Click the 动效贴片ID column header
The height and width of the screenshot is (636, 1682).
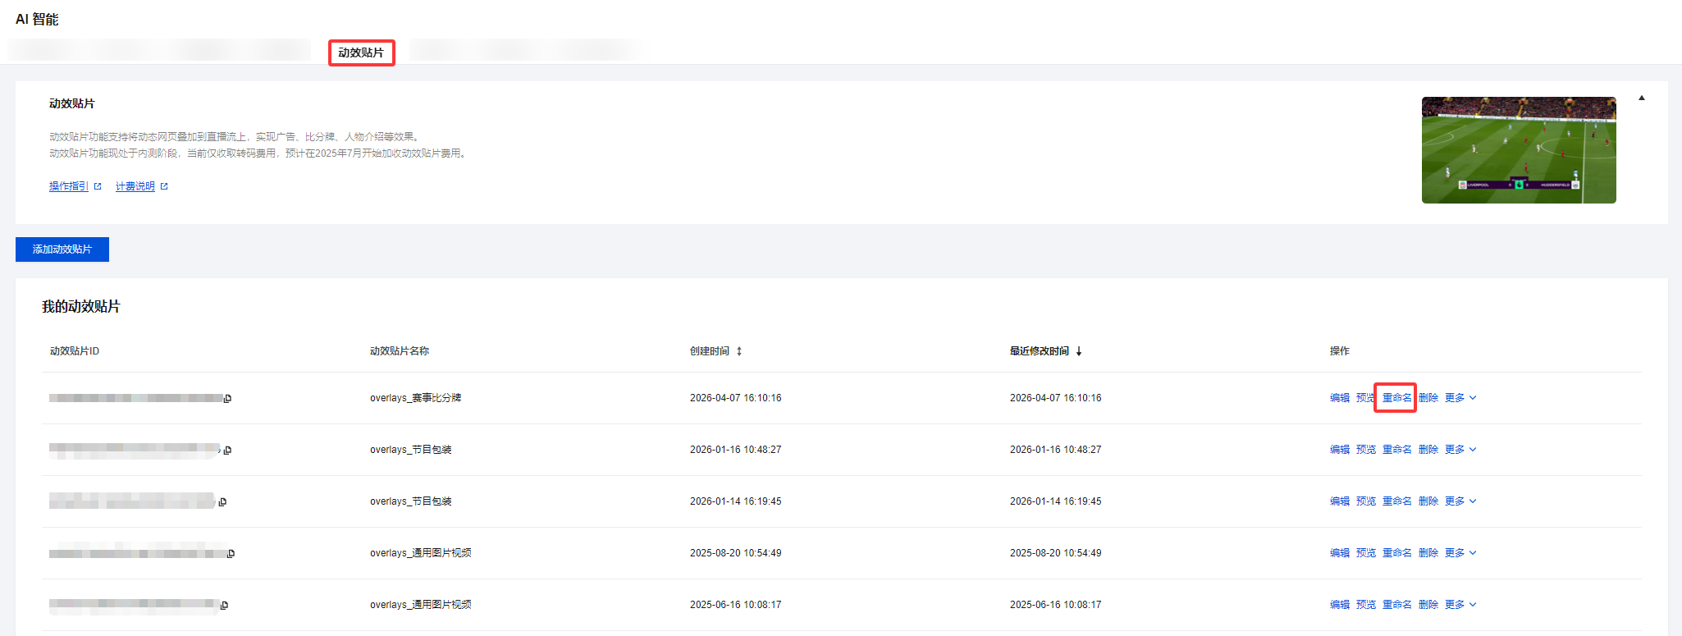75,351
